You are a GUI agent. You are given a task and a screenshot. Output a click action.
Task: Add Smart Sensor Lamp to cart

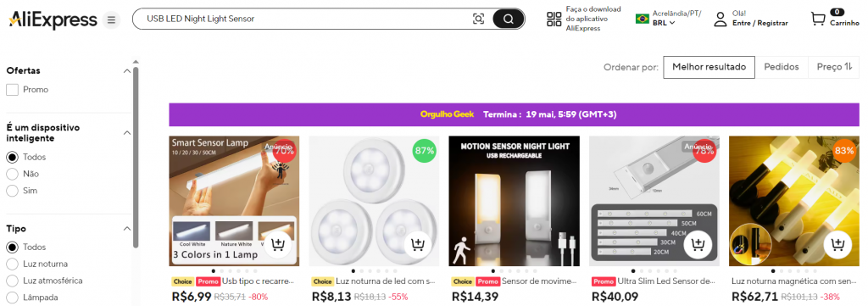tap(278, 244)
